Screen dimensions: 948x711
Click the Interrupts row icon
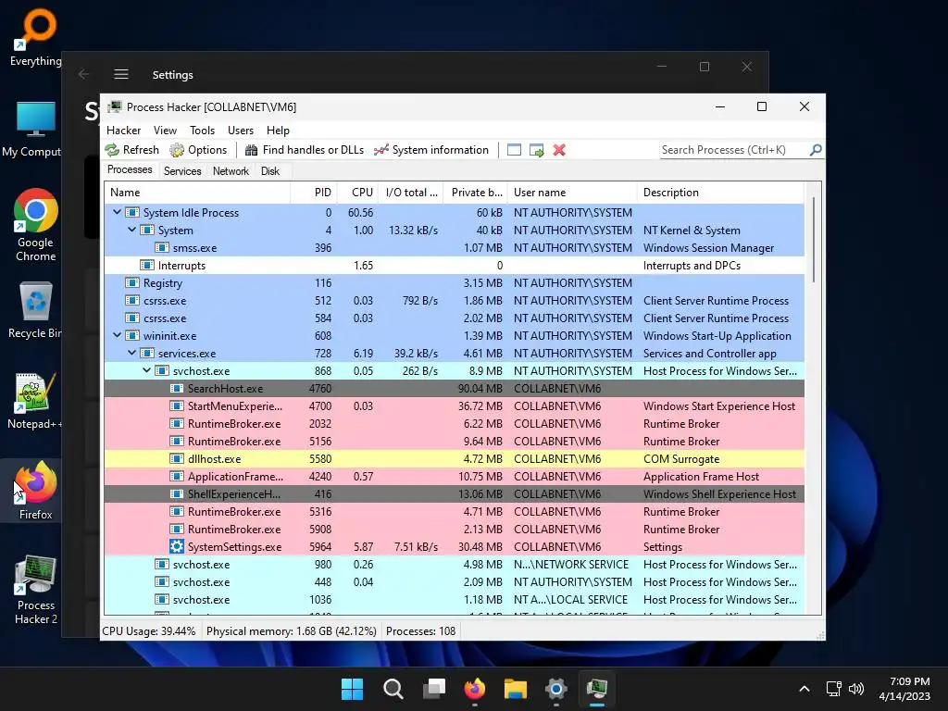(147, 266)
